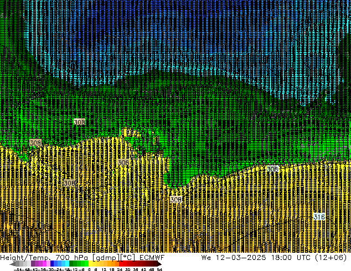Click the [°C] unit label
This screenshot has height=271, width=351.
tap(128, 258)
